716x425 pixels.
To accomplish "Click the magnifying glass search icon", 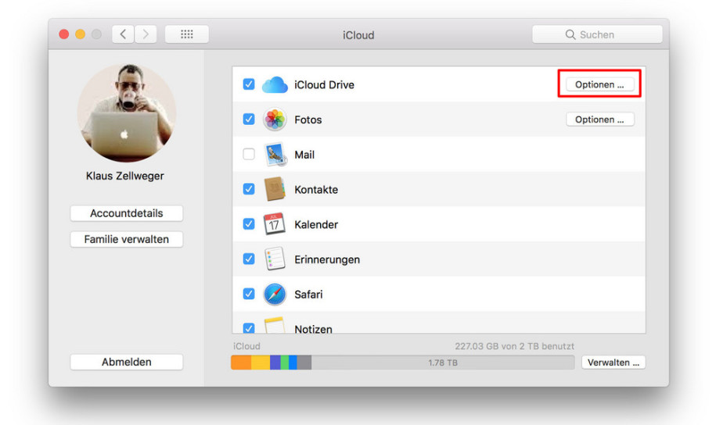I will (570, 34).
